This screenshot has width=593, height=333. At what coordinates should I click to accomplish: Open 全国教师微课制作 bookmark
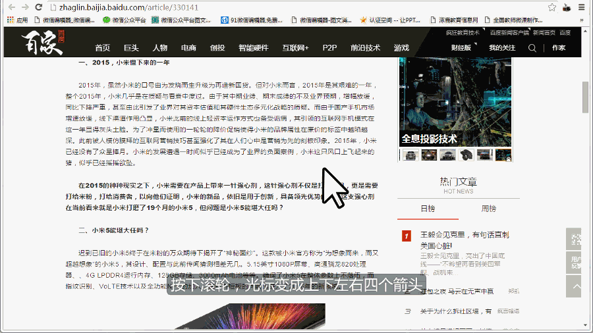[x=513, y=20]
